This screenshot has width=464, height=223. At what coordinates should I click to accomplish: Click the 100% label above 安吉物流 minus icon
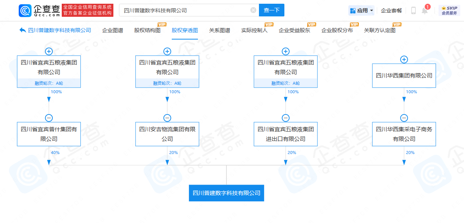click(174, 92)
